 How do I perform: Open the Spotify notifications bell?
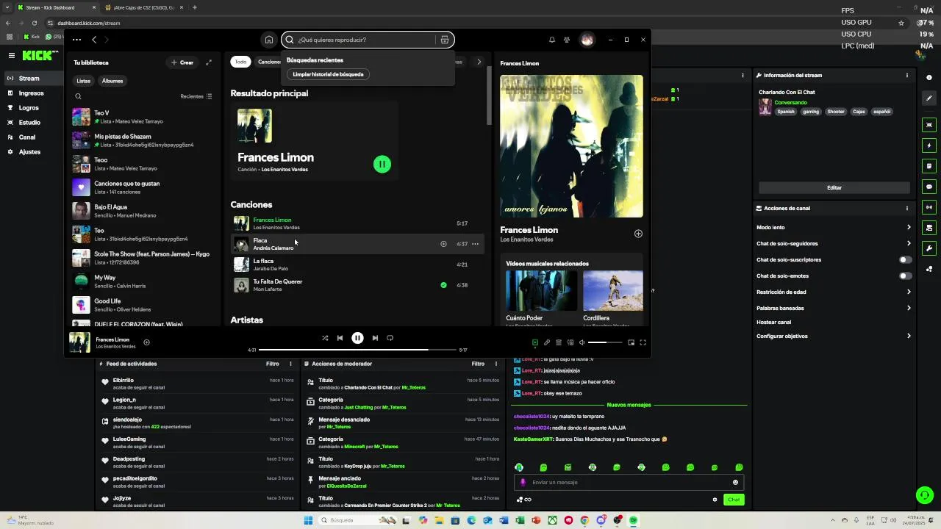pos(552,40)
